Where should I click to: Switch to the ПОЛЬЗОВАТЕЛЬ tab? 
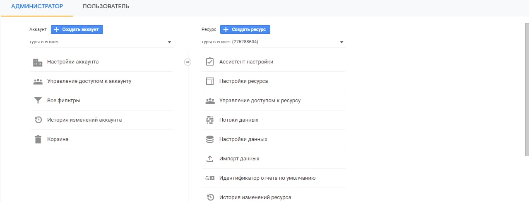click(x=106, y=7)
